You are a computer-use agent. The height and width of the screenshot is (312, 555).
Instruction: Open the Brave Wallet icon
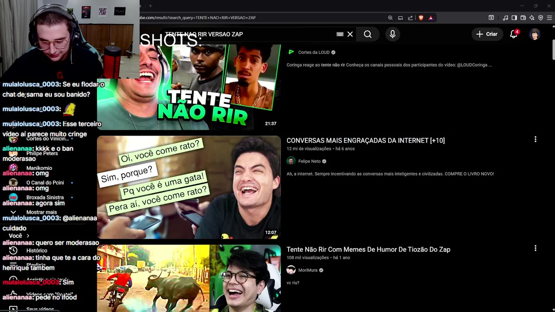[x=523, y=18]
